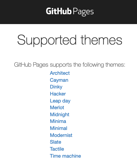
Task: Click the bold 'GitHub' word in header
Action: coord(59,11)
